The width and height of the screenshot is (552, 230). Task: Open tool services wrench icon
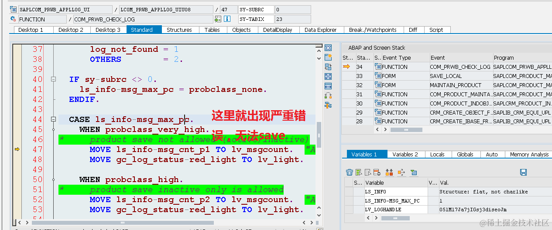[x=328, y=105]
